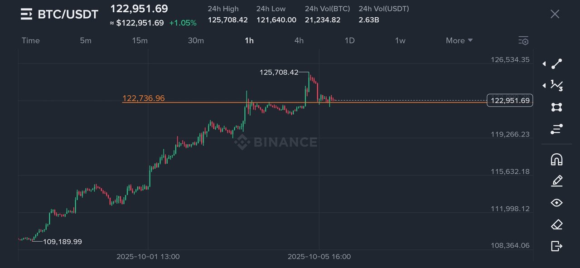Exit drawing mode using the exit icon
The height and width of the screenshot is (268, 580).
click(x=557, y=246)
